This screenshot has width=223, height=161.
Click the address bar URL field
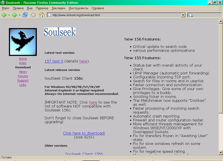pos(116,15)
